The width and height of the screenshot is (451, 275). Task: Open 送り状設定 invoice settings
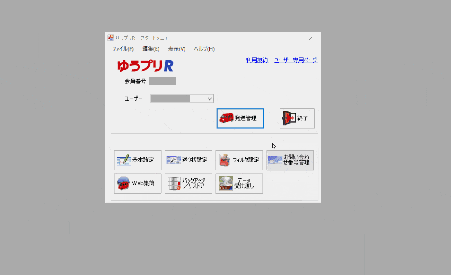pyautogui.click(x=188, y=160)
